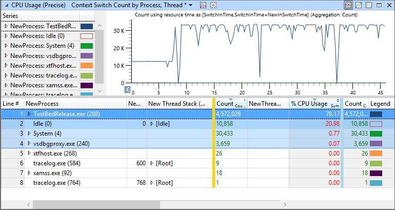Click the open view editor chart icon
The width and height of the screenshot is (395, 210).
tap(203, 5)
